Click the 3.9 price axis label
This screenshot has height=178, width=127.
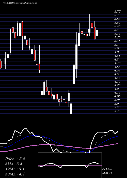tap(116, 104)
